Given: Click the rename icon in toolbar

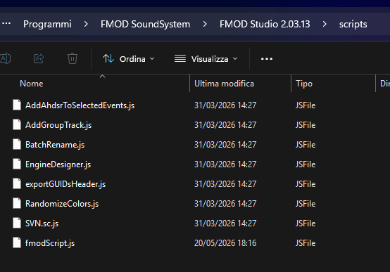Looking at the screenshot, I should click(5, 58).
